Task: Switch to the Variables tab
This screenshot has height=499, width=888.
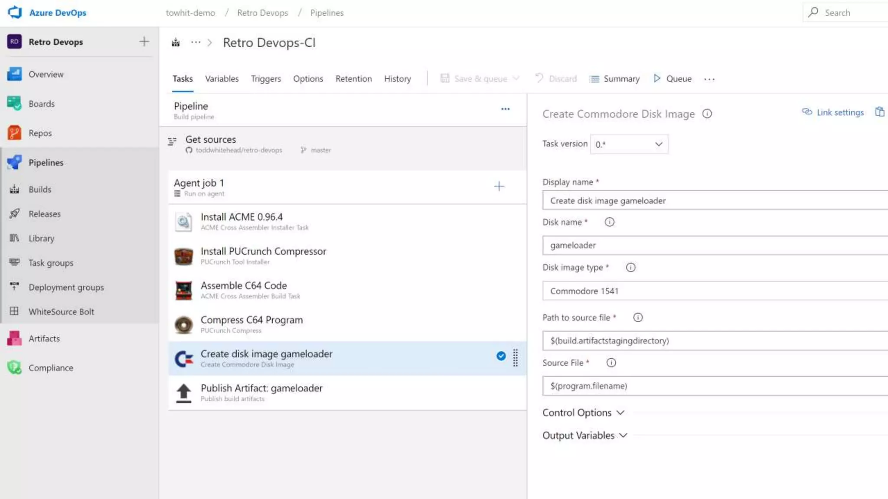Action: (x=222, y=79)
